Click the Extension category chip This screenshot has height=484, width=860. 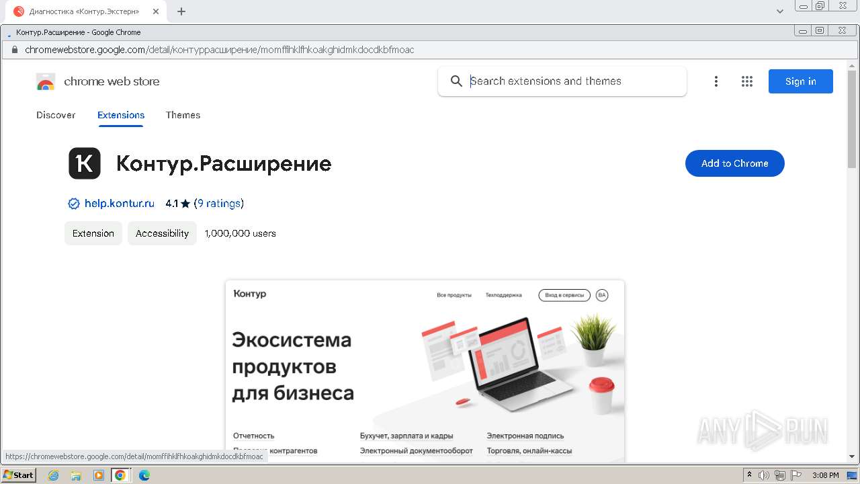pos(93,233)
